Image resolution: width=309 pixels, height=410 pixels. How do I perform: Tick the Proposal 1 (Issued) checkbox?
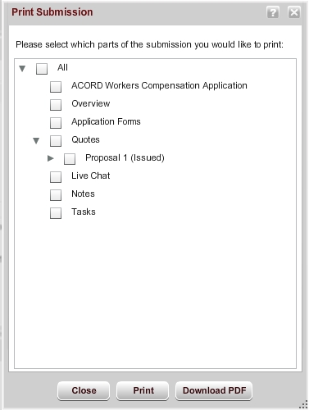click(x=70, y=159)
